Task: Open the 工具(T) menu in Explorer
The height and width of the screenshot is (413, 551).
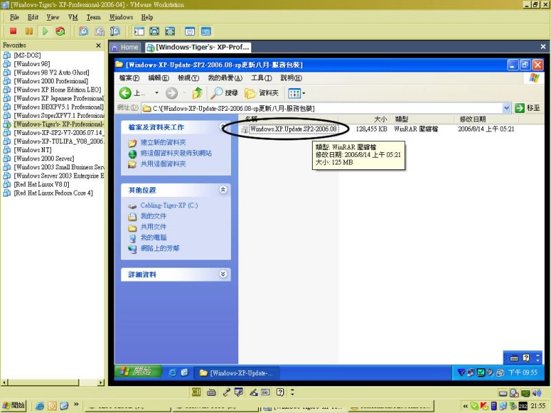Action: coord(261,78)
